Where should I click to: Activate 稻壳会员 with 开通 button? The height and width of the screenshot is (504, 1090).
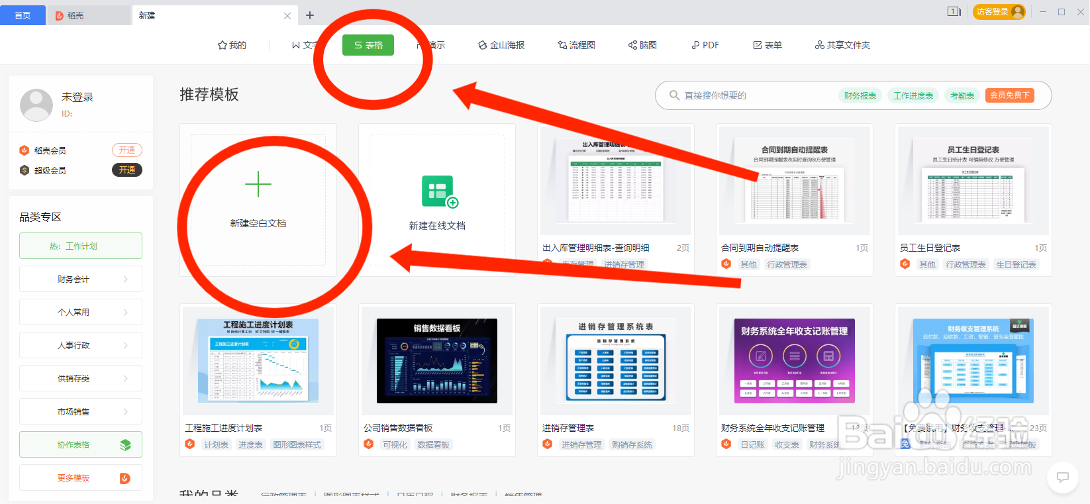pos(127,150)
